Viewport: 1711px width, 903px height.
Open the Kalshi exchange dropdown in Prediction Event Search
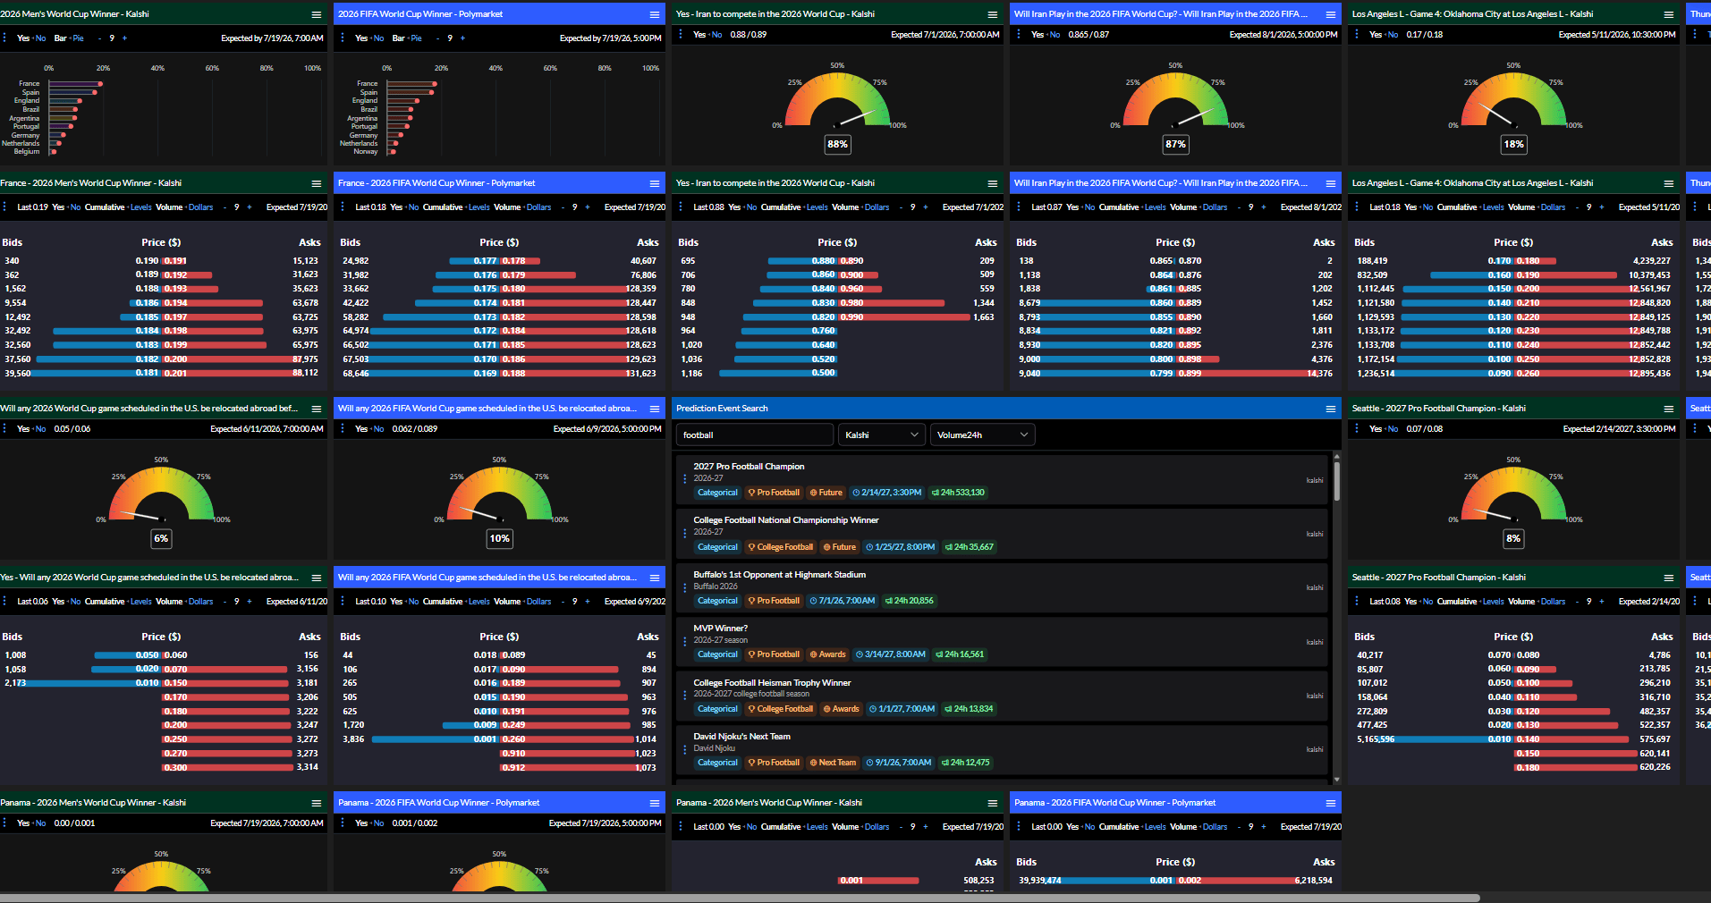point(881,435)
